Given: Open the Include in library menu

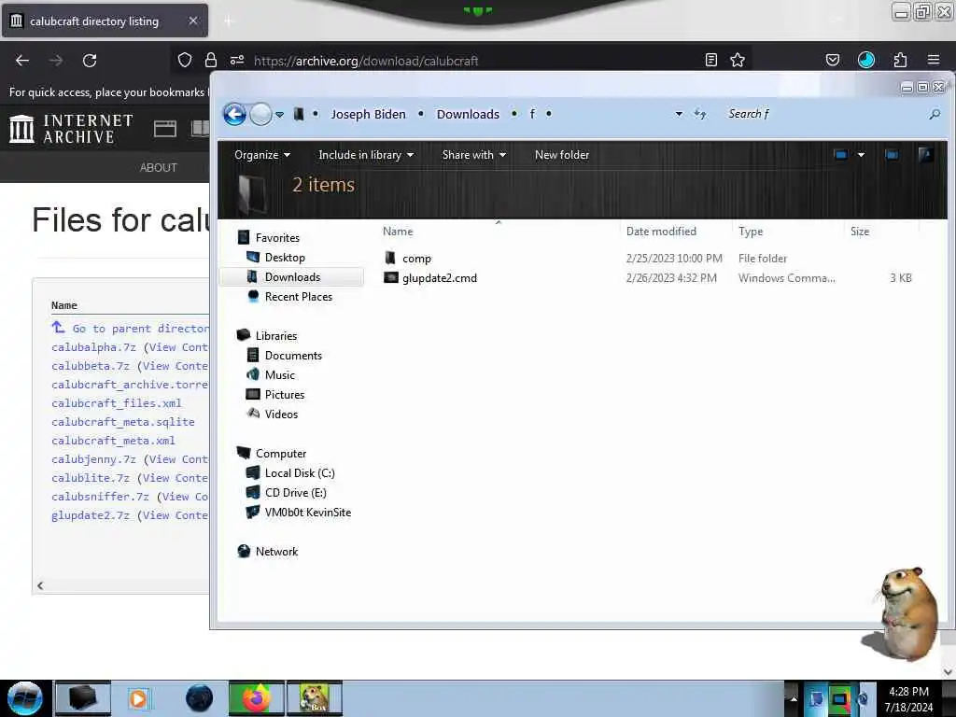Looking at the screenshot, I should 366,155.
